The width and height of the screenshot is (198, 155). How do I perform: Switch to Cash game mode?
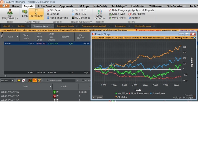coord(25,14)
